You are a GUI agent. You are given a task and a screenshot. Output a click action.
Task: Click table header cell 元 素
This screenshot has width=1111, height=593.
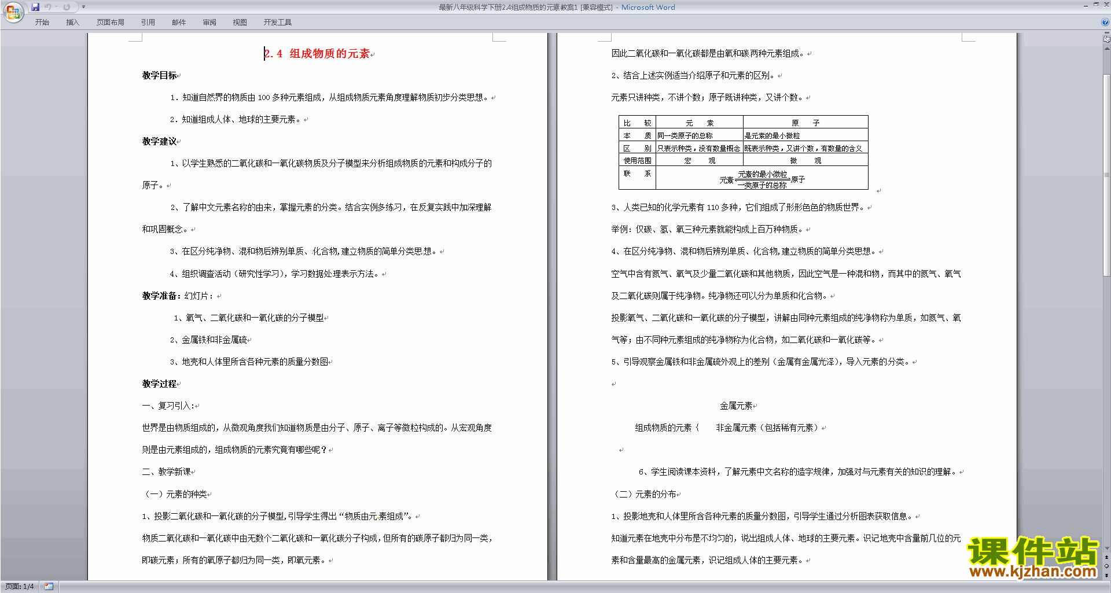pyautogui.click(x=700, y=123)
